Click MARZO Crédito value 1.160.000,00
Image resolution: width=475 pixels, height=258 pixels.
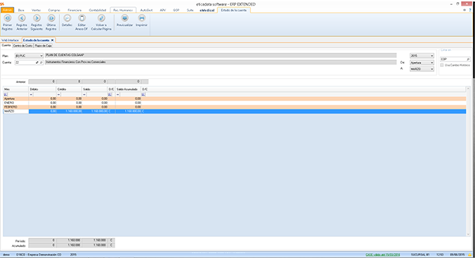point(73,112)
